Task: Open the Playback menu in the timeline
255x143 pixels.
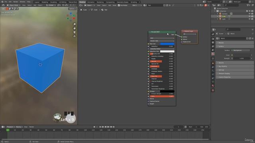Action: tap(10, 127)
